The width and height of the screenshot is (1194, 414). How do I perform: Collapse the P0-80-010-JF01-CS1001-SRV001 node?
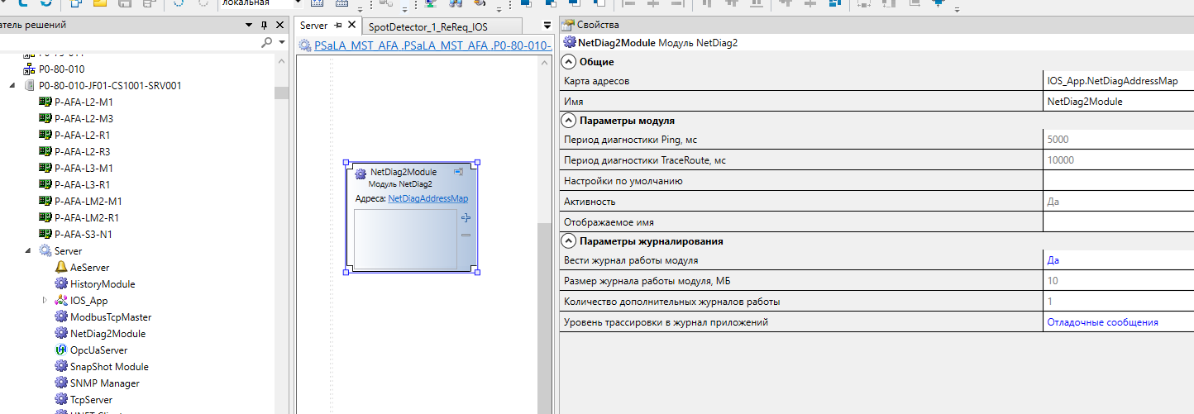click(x=12, y=85)
